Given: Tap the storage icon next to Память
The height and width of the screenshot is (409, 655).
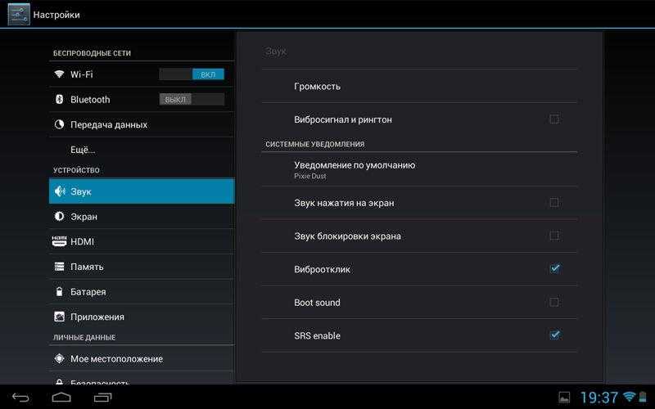Looking at the screenshot, I should pyautogui.click(x=59, y=267).
